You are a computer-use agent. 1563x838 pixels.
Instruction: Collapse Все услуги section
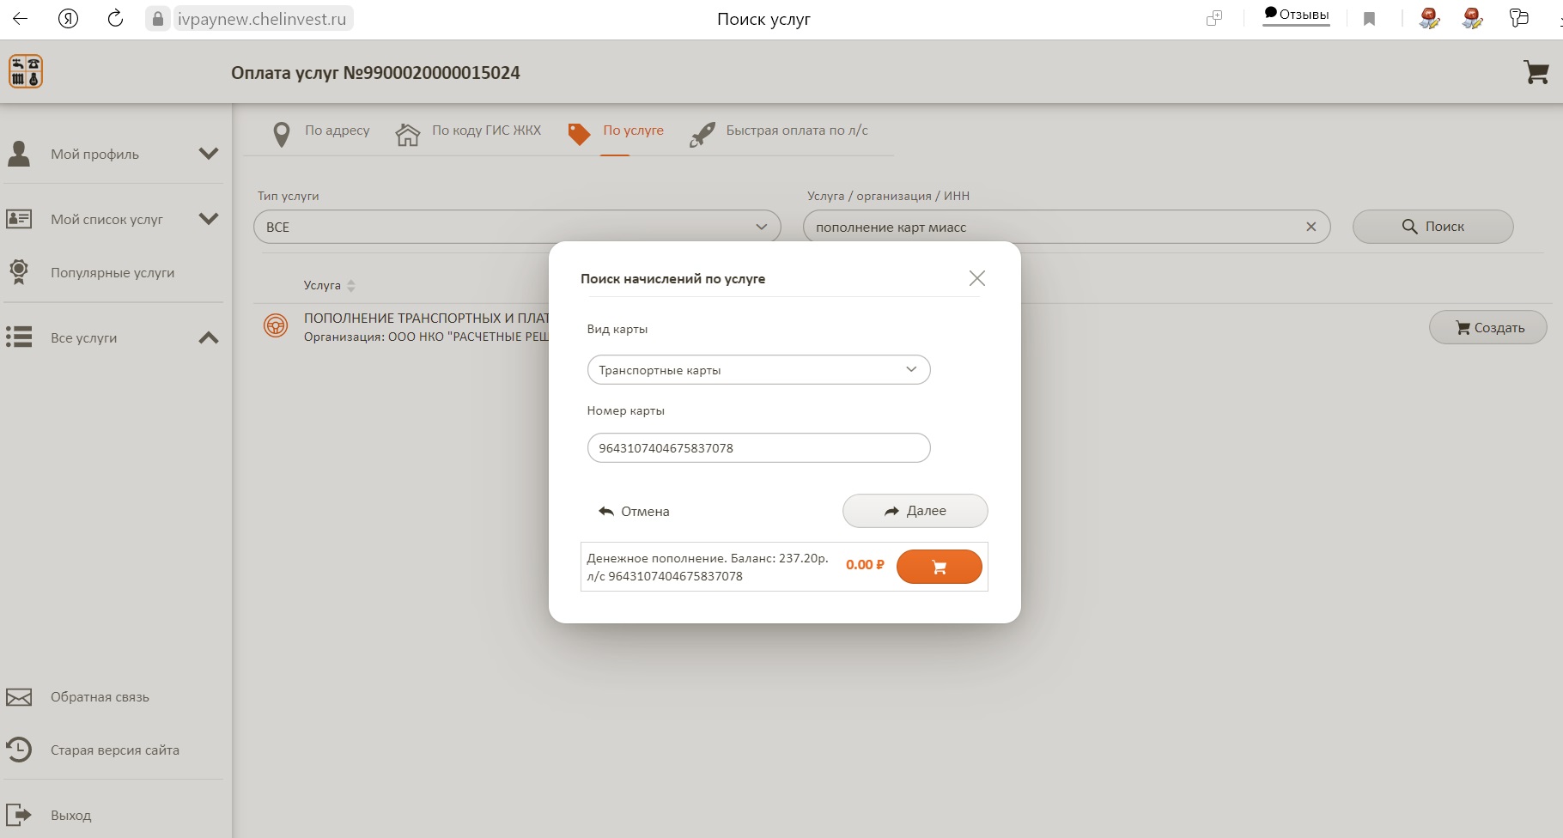[x=209, y=337]
